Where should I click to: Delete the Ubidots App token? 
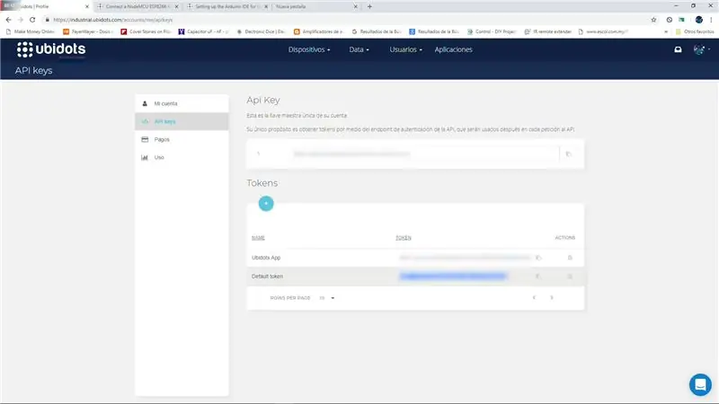(x=570, y=258)
